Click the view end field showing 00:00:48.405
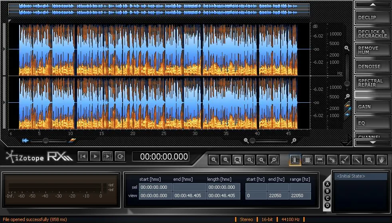Image resolution: width=392 pixels, height=223 pixels. pos(190,196)
